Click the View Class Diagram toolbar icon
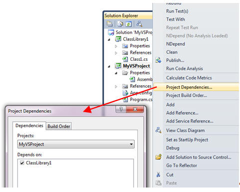Screen dimensions: 240x192 tap(139, 24)
